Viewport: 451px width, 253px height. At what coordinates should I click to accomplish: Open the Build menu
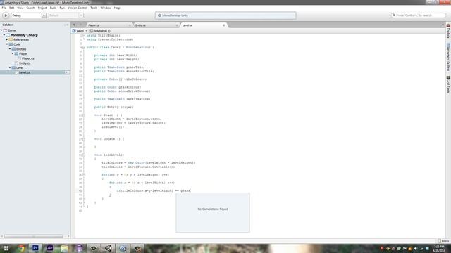coord(54,8)
